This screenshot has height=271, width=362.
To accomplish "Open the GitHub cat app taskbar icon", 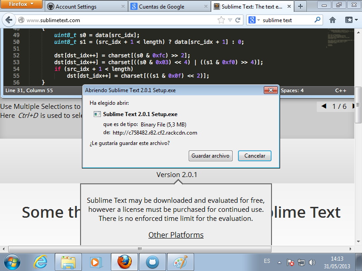I will pyautogui.click(x=152, y=262).
